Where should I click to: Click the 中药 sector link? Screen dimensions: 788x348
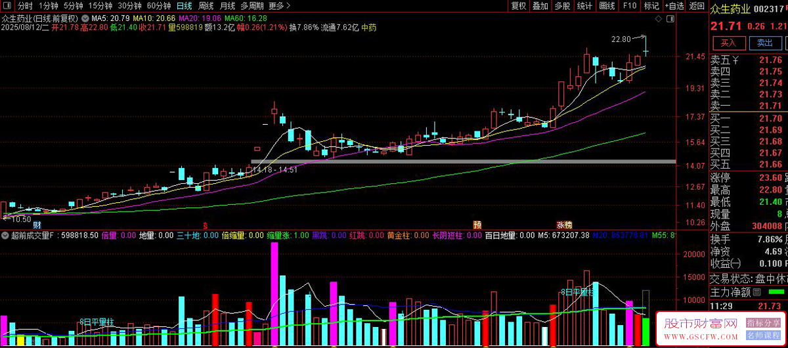coord(369,28)
